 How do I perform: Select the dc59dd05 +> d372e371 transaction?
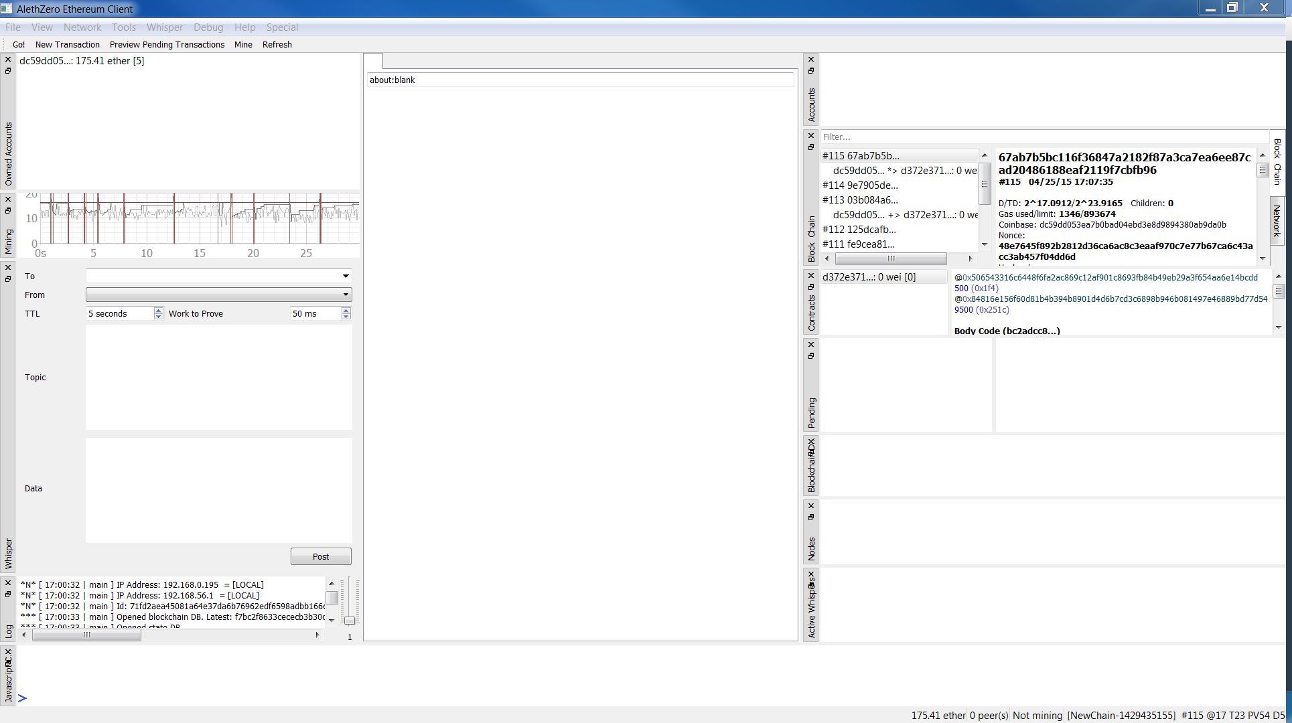tap(905, 215)
